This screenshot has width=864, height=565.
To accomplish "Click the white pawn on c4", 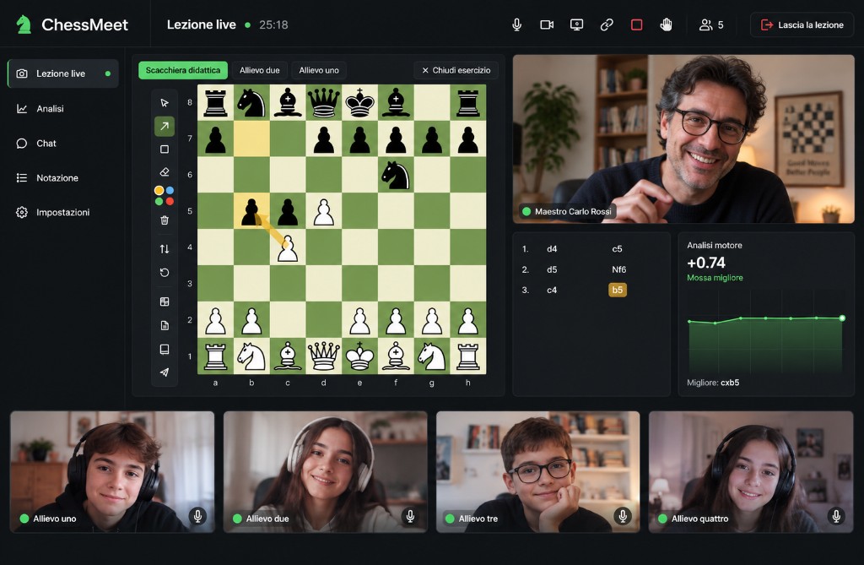I will point(288,247).
